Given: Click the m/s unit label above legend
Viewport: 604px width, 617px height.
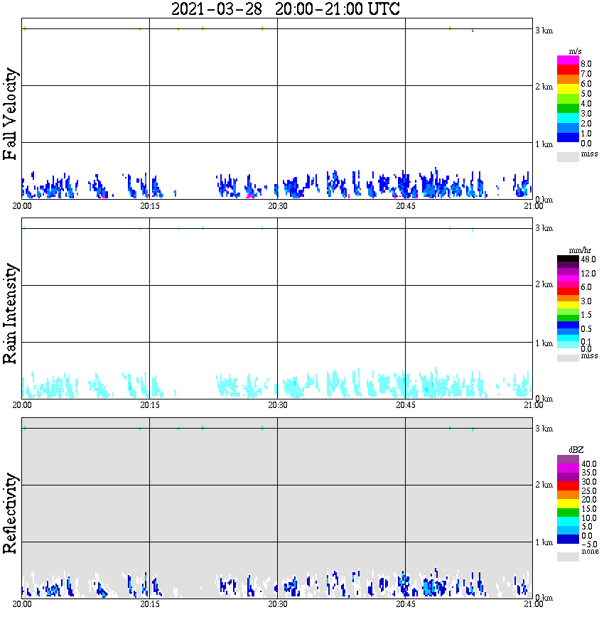Looking at the screenshot, I should pyautogui.click(x=575, y=52).
